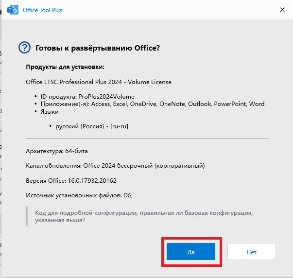This screenshot has width=293, height=278.
Task: Click the Версия Office 16.0.17932.20162 text
Action: pyautogui.click(x=71, y=181)
